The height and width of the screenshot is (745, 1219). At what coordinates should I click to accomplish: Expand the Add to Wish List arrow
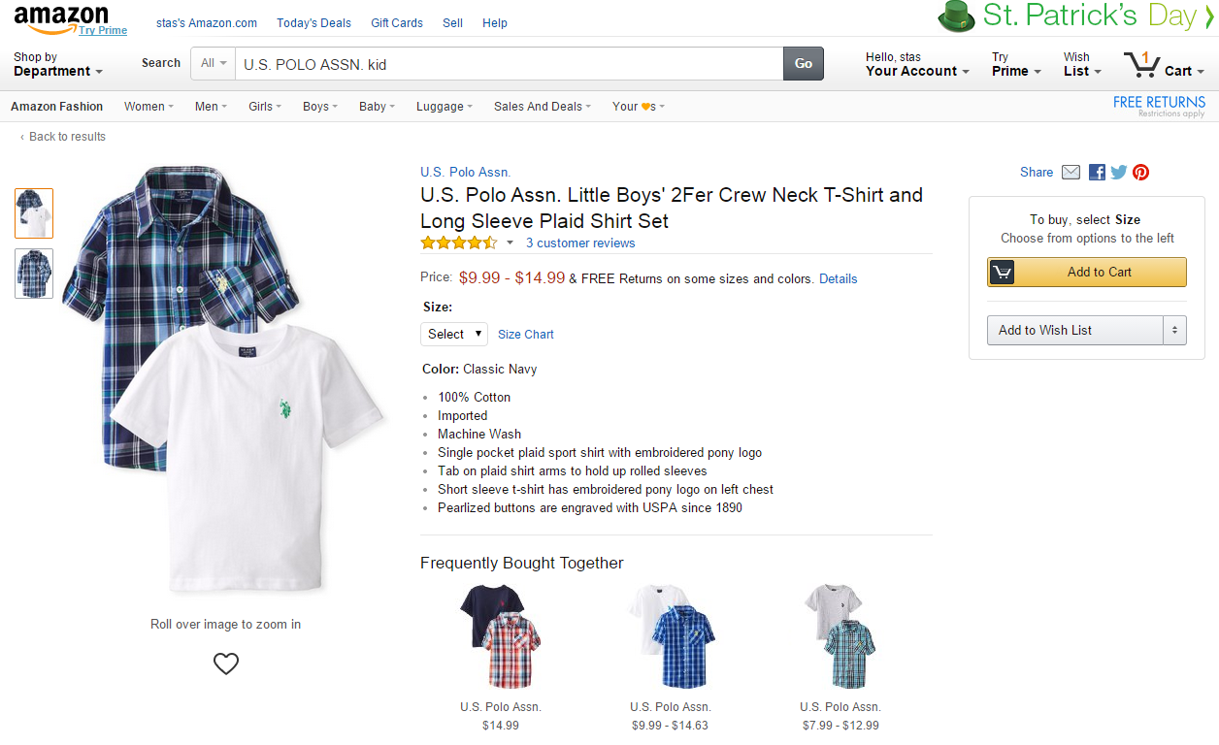pyautogui.click(x=1175, y=330)
